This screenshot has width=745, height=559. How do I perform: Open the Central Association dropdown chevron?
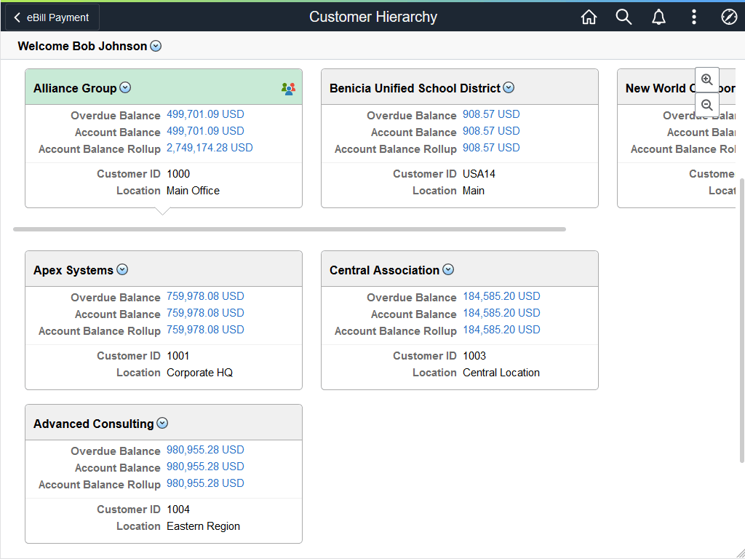click(449, 269)
